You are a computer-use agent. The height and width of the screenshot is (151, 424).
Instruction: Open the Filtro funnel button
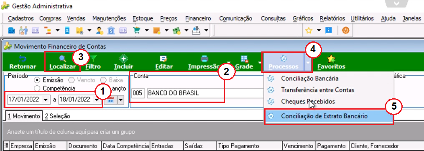(93, 62)
